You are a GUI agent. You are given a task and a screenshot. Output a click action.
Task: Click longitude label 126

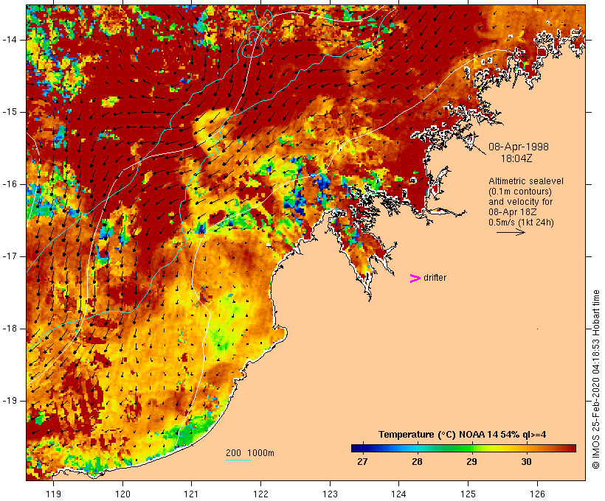tap(537, 494)
